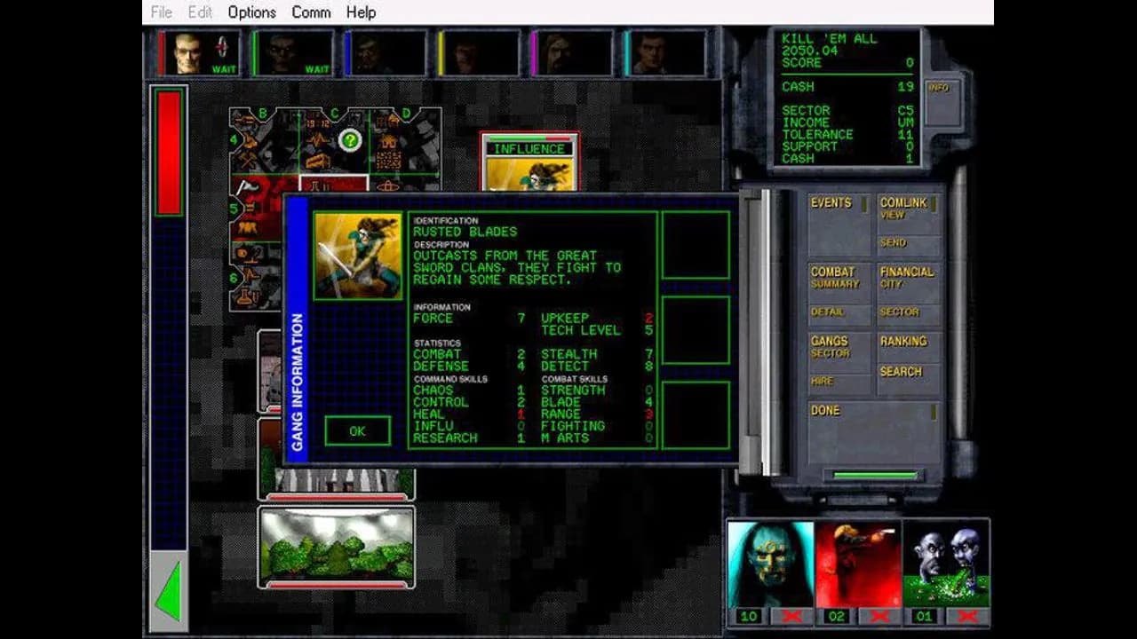Select the blue overlord portrait

[386, 53]
